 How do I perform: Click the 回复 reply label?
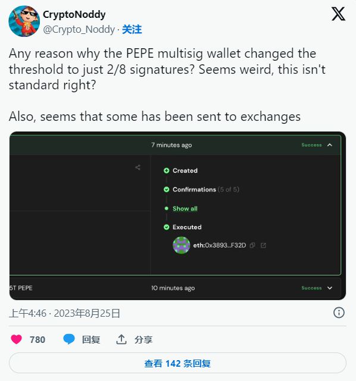click(91, 339)
